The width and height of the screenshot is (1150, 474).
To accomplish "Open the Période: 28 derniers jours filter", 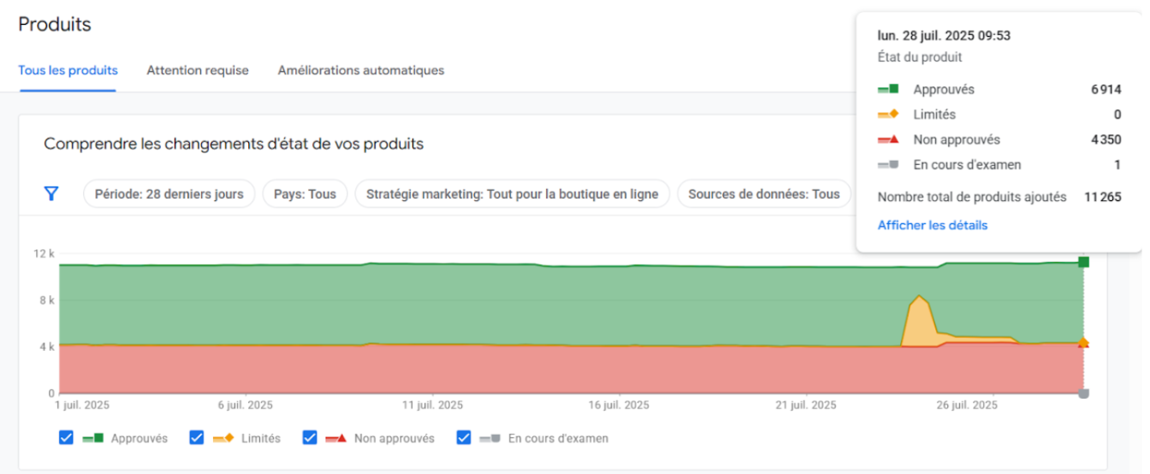I will pyautogui.click(x=169, y=194).
